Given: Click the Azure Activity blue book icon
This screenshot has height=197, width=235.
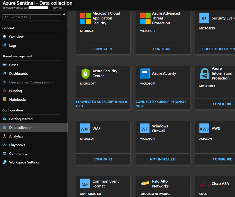Looking at the screenshot, I should [145, 74].
